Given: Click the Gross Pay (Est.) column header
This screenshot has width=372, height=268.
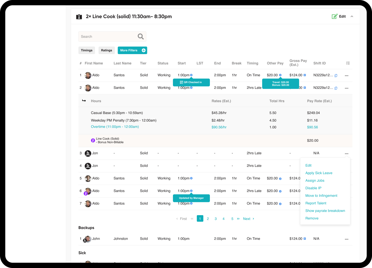Looking at the screenshot, I should [298, 63].
